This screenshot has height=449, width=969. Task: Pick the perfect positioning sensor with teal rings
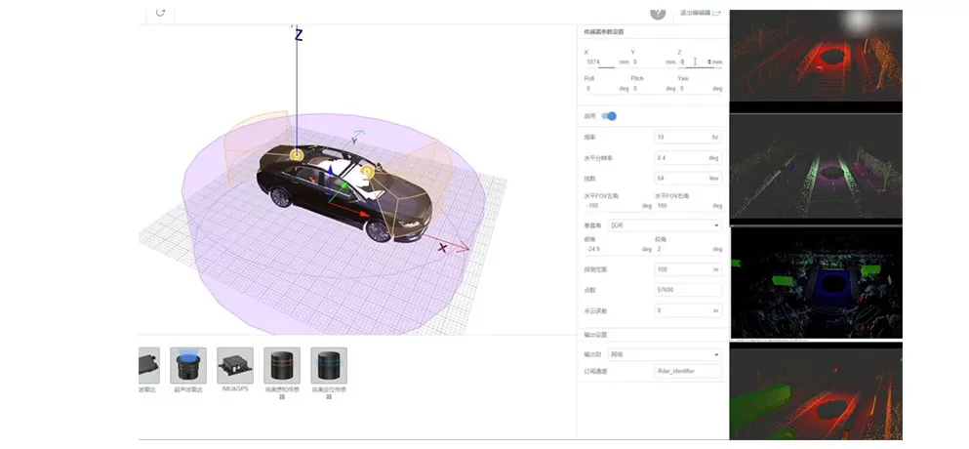point(328,365)
